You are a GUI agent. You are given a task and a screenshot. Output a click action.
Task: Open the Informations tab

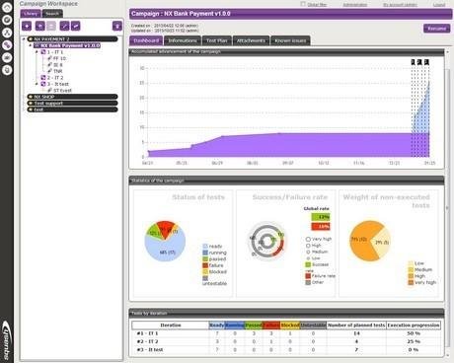point(183,40)
